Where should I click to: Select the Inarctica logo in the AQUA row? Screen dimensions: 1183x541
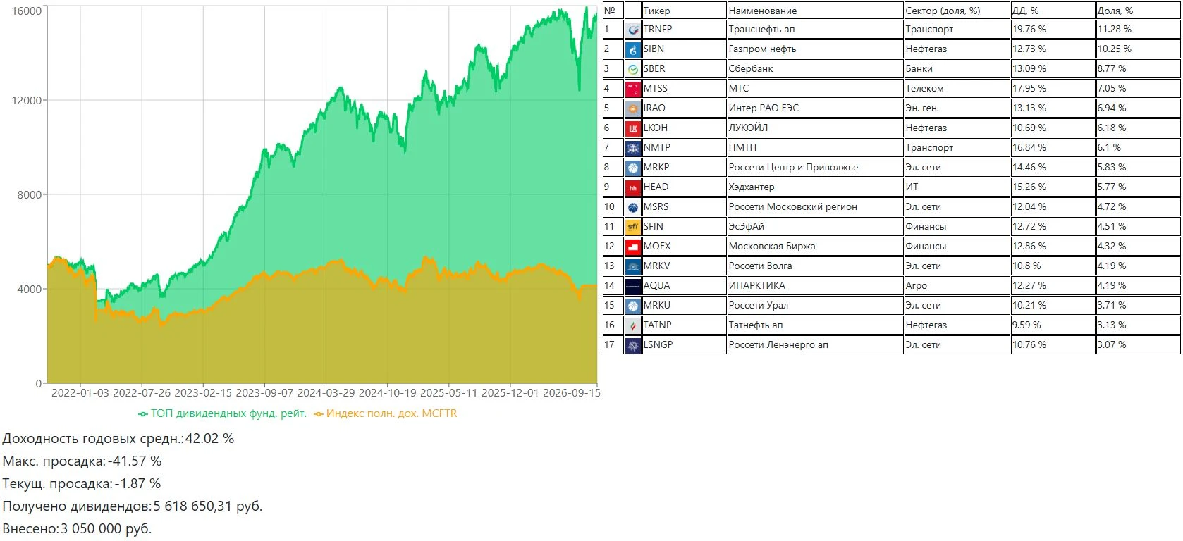pyautogui.click(x=632, y=286)
